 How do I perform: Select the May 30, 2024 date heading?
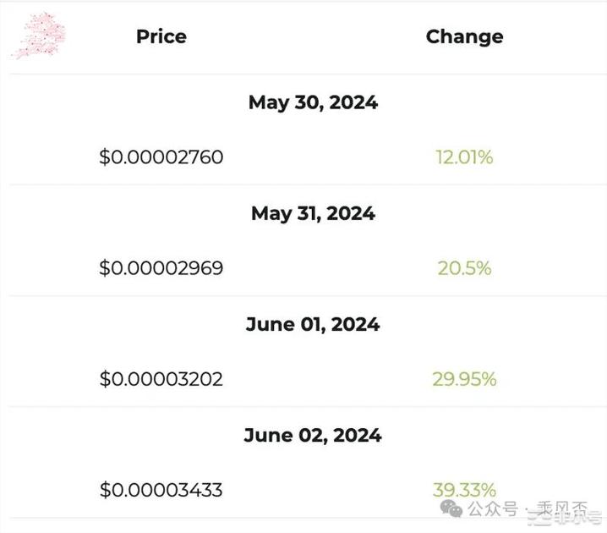pos(313,103)
